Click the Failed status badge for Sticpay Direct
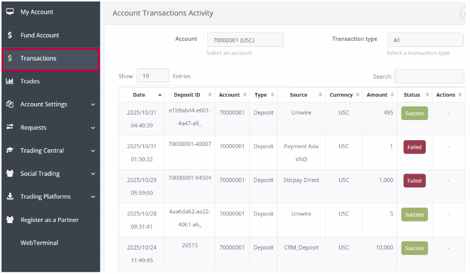 [x=414, y=181]
